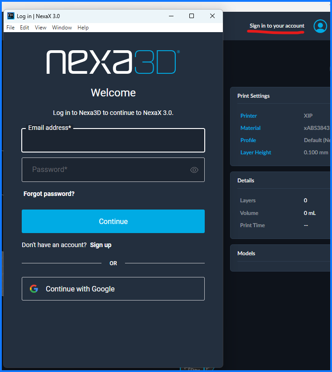Close the Log in window
Image resolution: width=332 pixels, height=372 pixels.
pos(212,16)
